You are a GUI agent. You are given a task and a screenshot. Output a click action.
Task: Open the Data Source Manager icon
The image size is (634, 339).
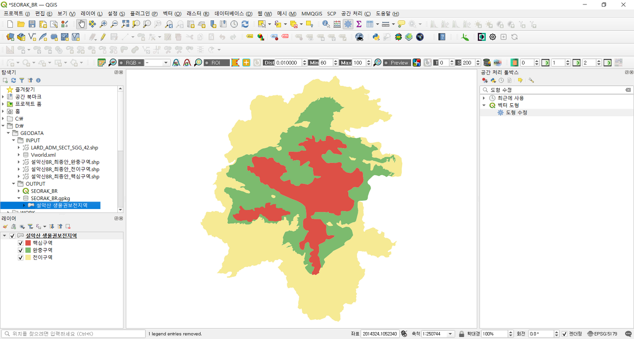[x=10, y=37]
